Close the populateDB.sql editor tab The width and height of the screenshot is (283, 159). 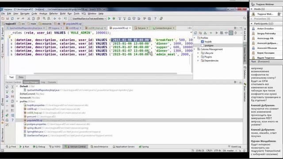point(130,28)
